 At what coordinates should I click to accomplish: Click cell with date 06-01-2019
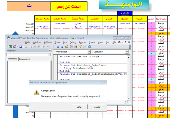110,27
